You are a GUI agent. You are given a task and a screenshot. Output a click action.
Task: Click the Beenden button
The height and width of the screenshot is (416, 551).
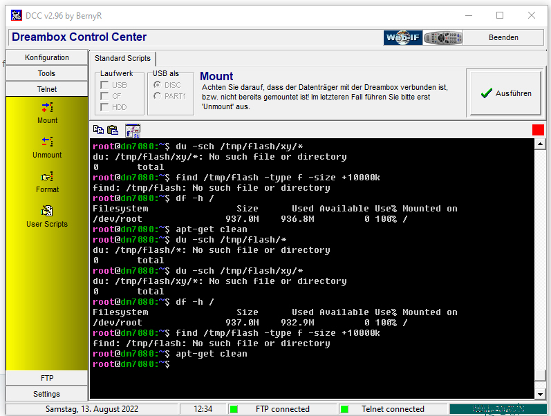tap(503, 37)
